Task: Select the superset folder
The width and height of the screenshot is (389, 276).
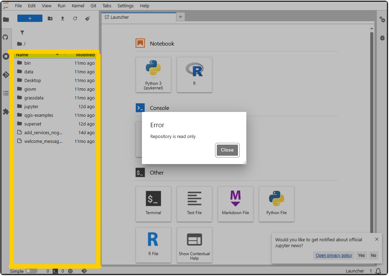Action: [55, 124]
